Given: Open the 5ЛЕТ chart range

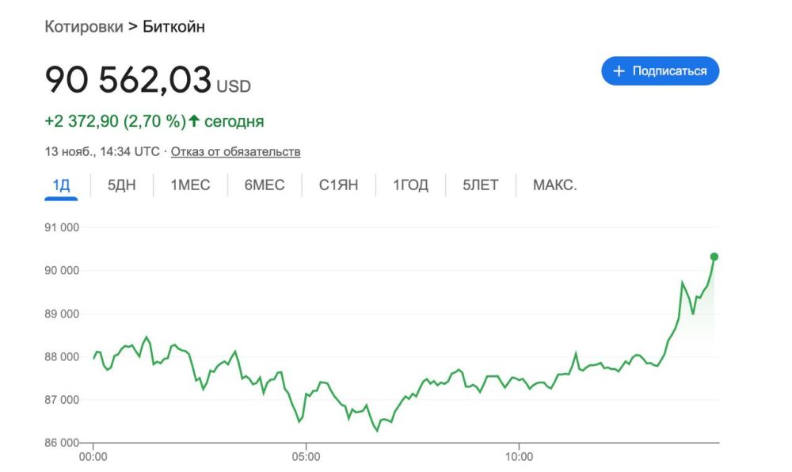Looking at the screenshot, I should pos(479,184).
